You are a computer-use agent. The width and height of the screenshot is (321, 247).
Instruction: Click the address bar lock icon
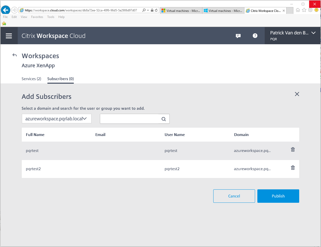152,10
